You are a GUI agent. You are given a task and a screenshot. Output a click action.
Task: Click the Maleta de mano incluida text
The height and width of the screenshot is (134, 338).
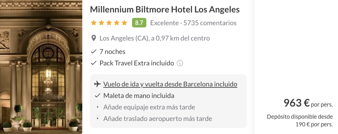click(x=139, y=95)
